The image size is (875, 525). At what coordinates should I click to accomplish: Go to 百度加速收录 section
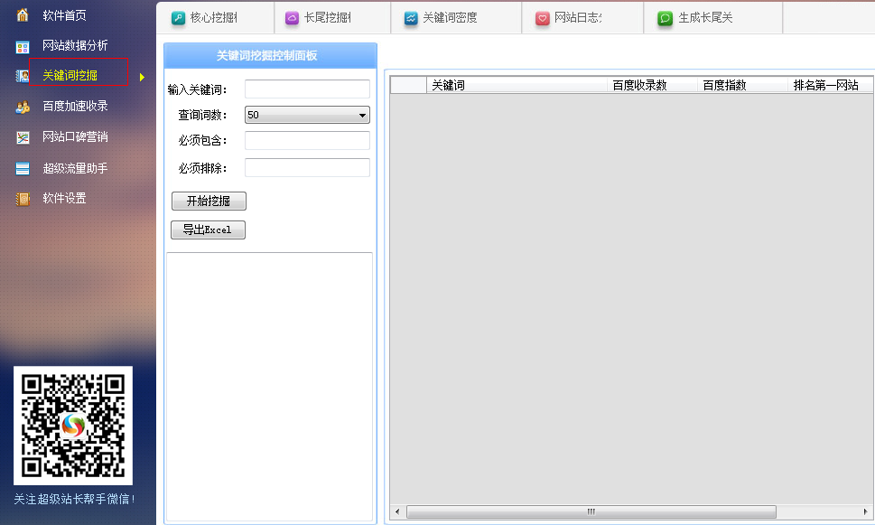pos(75,106)
